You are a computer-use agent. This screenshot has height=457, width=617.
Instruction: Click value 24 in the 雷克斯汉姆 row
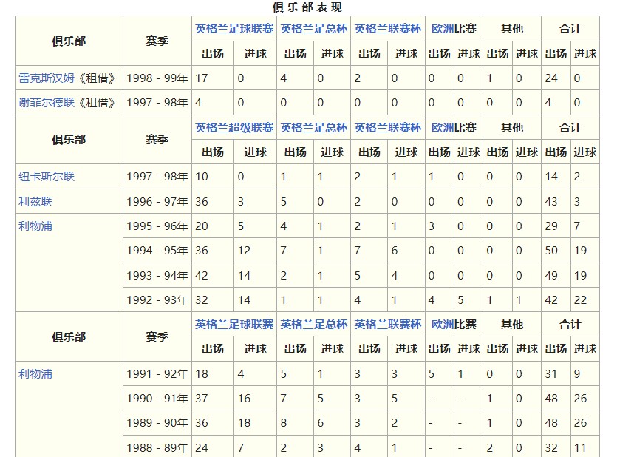point(551,78)
